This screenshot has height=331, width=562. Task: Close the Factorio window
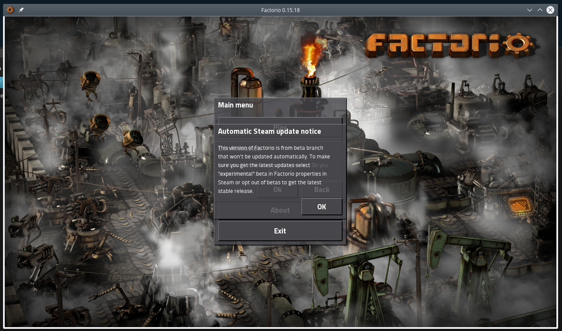[550, 9]
